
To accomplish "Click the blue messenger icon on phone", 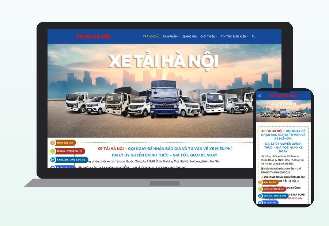I will tap(260, 203).
